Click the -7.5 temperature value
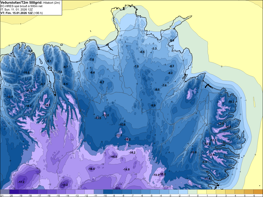 pyautogui.click(x=136, y=67)
